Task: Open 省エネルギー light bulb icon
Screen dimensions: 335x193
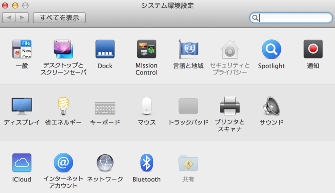Action: [x=63, y=106]
